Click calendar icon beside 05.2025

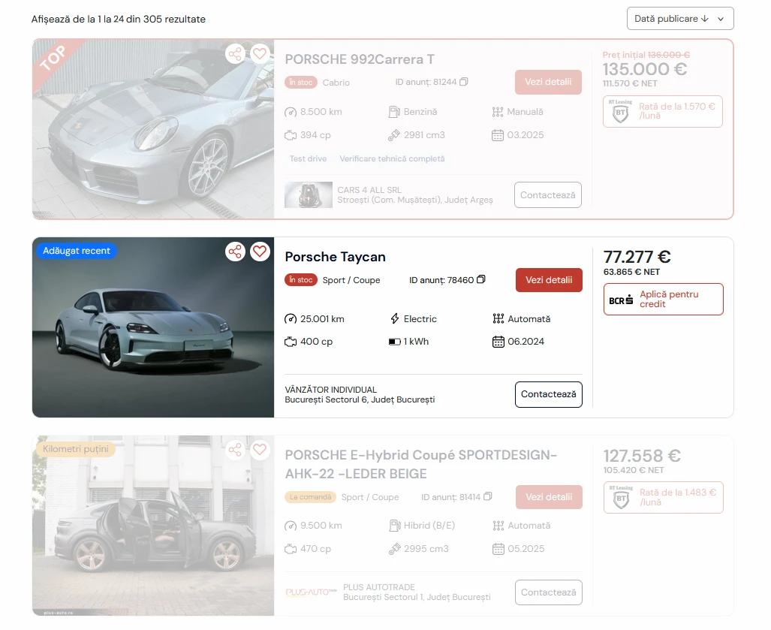click(x=498, y=549)
